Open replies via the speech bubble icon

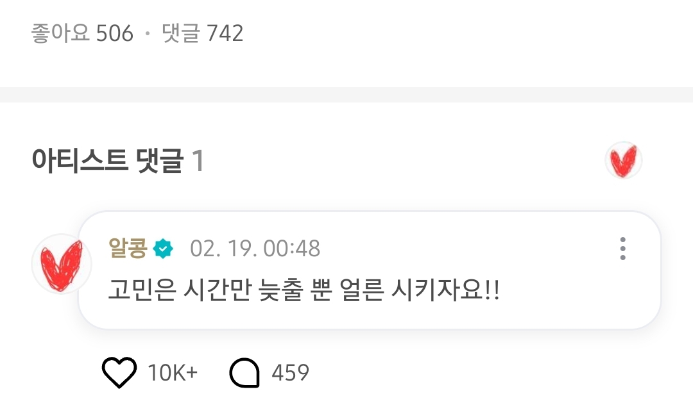pos(244,373)
